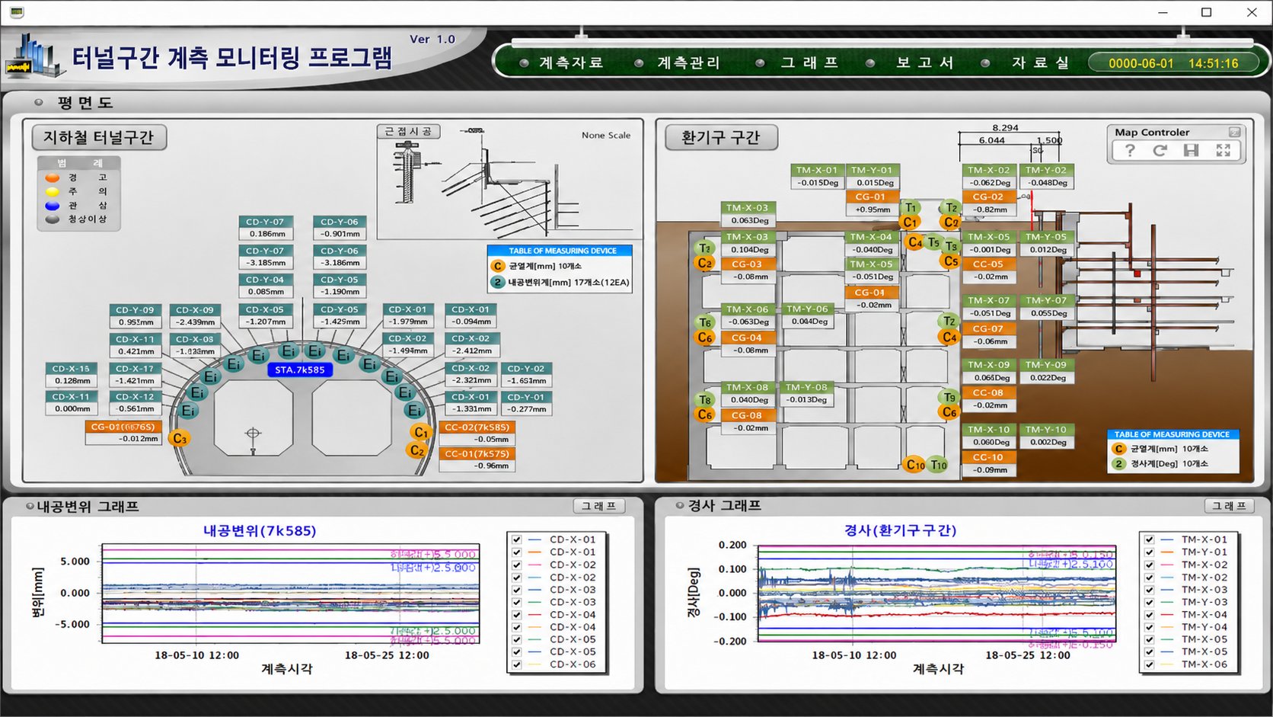Select the green T10 tiltmeter marker
1273x717 pixels.
(939, 465)
